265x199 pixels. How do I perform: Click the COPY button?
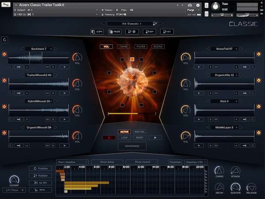(x=97, y=32)
